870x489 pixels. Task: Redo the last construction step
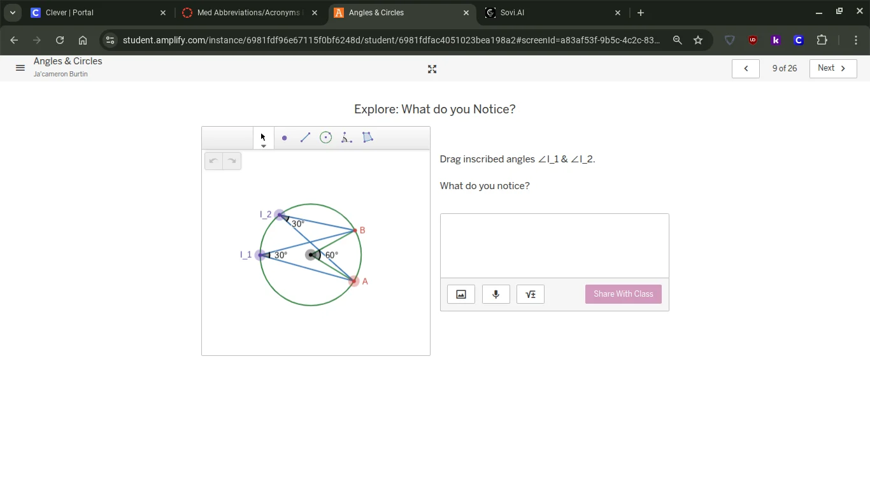click(x=232, y=160)
